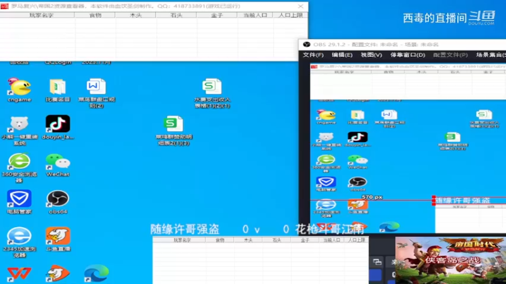Click the OBS 29.1.2 window title bar
This screenshot has height=284, width=506.
point(402,44)
